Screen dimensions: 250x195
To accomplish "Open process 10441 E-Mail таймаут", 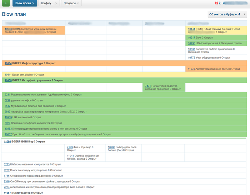I will pos(191,29).
